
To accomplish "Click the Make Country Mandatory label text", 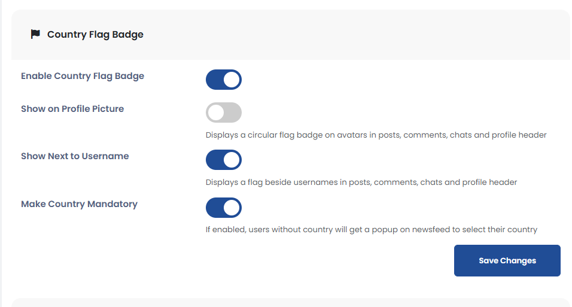I will click(79, 204).
